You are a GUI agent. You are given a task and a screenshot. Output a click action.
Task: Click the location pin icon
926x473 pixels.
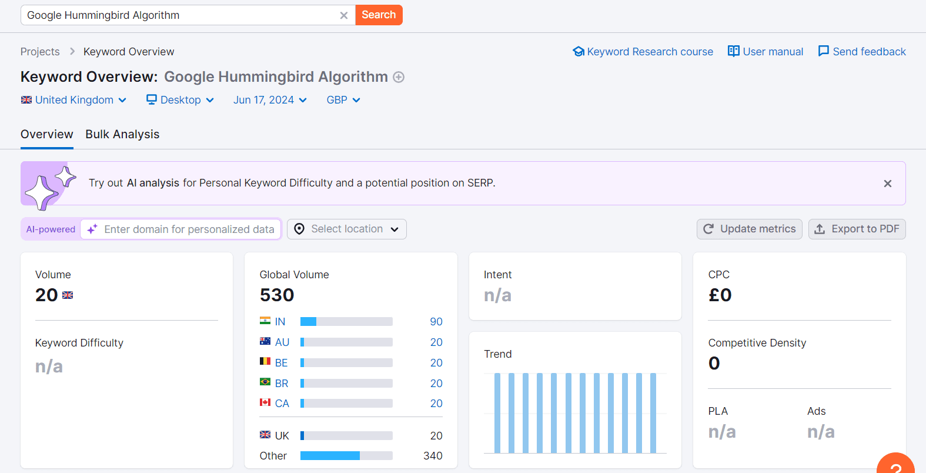tap(299, 229)
